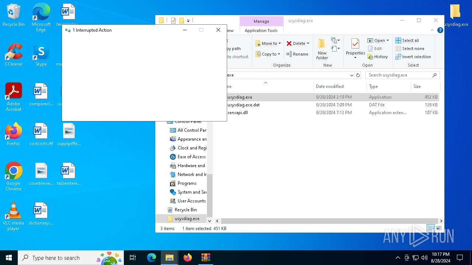This screenshot has width=472, height=265.
Task: Open the New item dropdown icon
Action: point(335,40)
